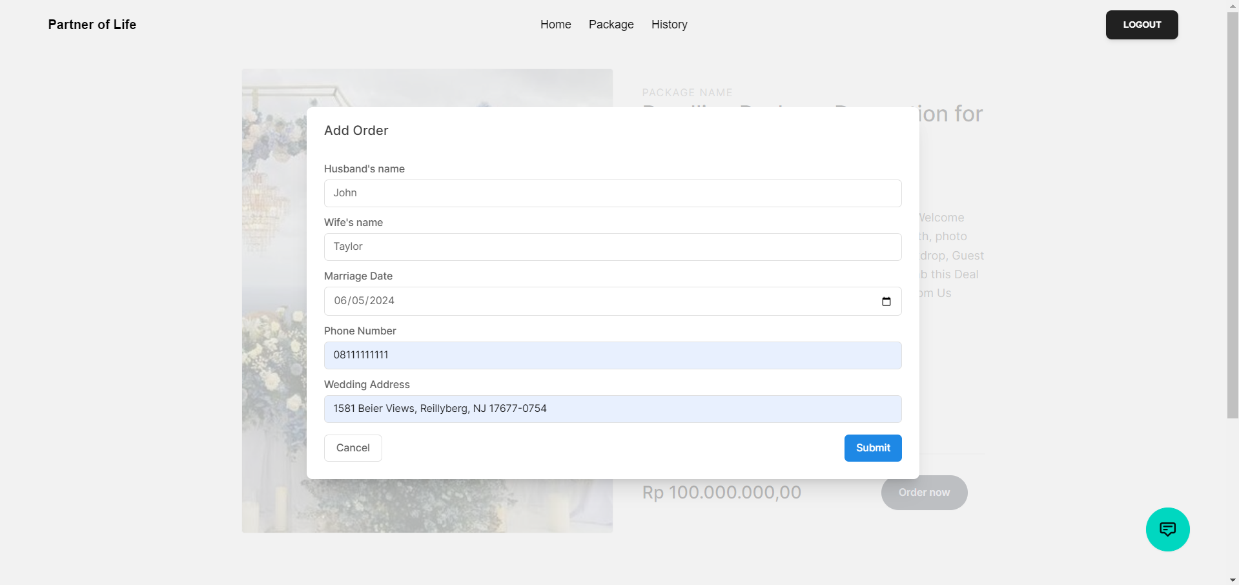This screenshot has height=585, width=1239.
Task: Click the Rp 100.000.000,00 price text
Action: click(722, 493)
